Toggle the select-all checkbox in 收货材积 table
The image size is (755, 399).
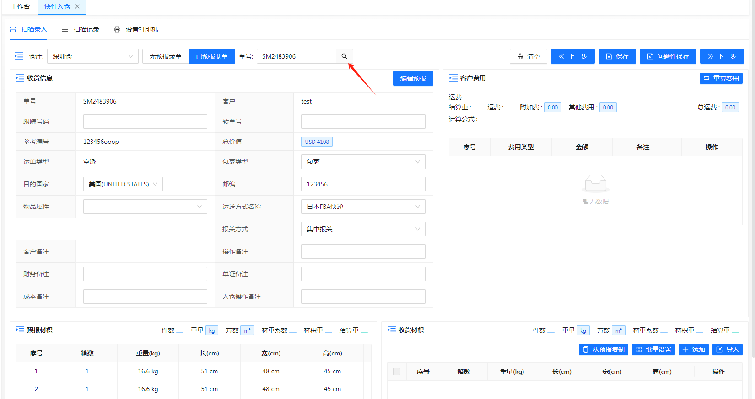397,372
